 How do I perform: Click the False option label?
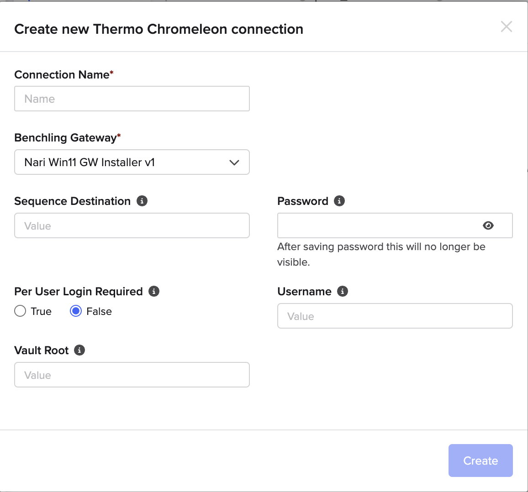tap(99, 311)
